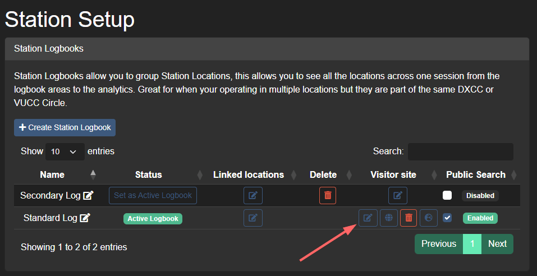Viewport: 537px width, 276px height.
Task: Set Secondary Log as Active Logbook
Action: (153, 196)
